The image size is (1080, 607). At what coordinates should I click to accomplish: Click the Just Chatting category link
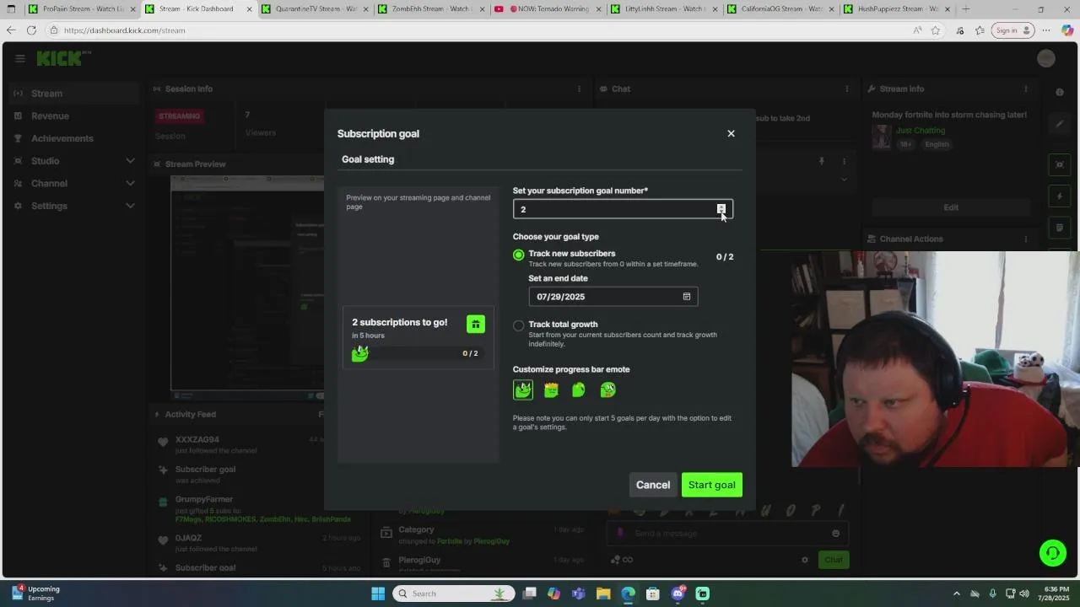point(921,131)
